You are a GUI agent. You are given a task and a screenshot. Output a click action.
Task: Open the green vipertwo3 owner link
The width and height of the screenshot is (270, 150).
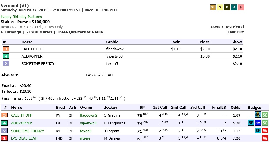(x=88, y=123)
